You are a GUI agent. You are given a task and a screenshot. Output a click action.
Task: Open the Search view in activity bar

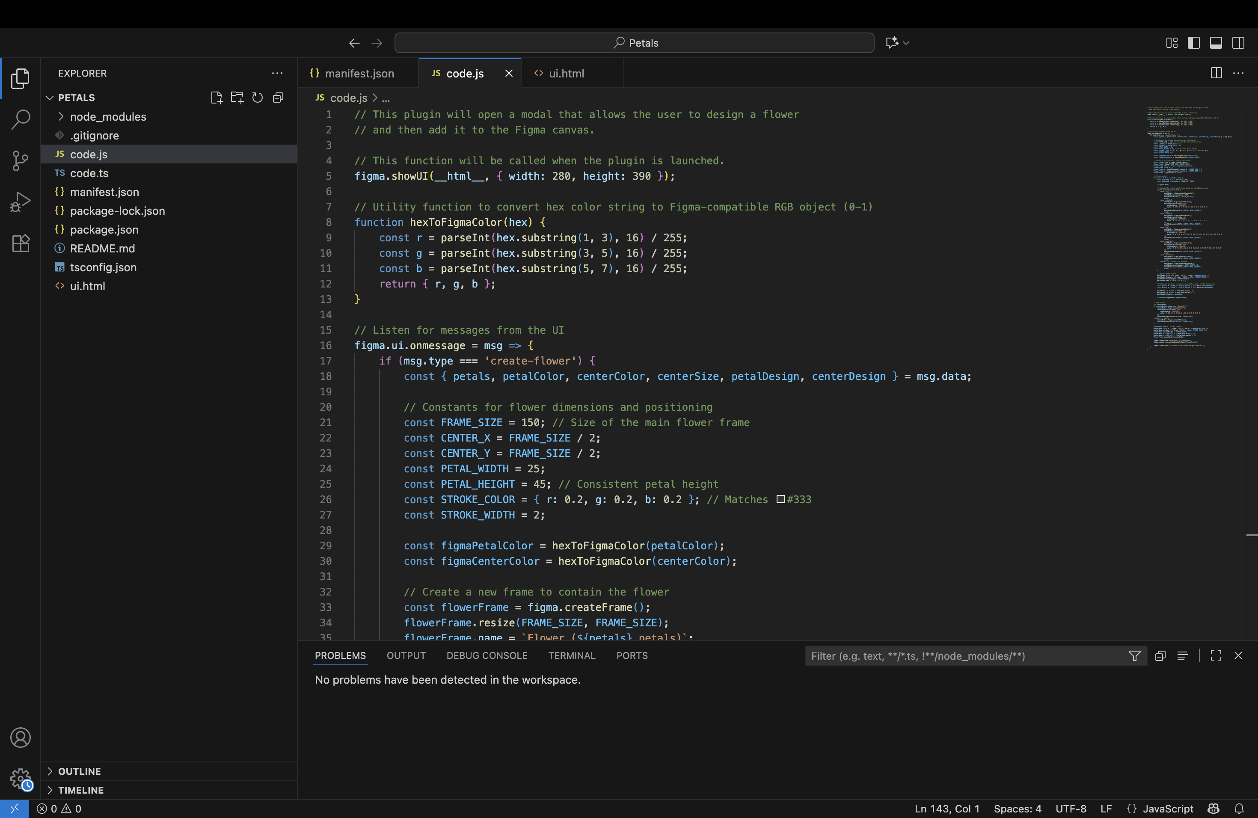pos(20,119)
